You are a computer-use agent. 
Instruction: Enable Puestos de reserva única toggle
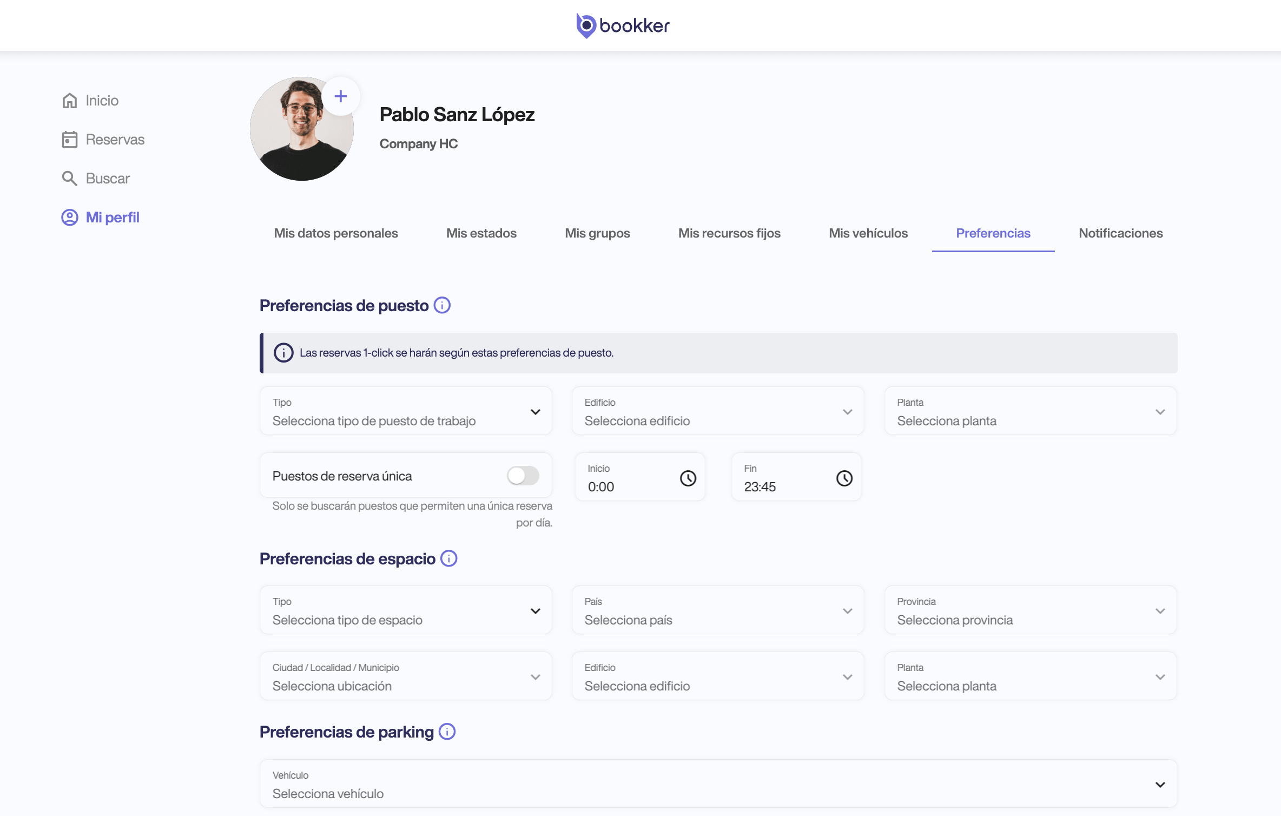[523, 476]
